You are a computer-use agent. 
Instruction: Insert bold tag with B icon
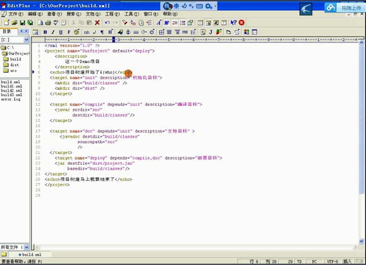click(x=45, y=32)
